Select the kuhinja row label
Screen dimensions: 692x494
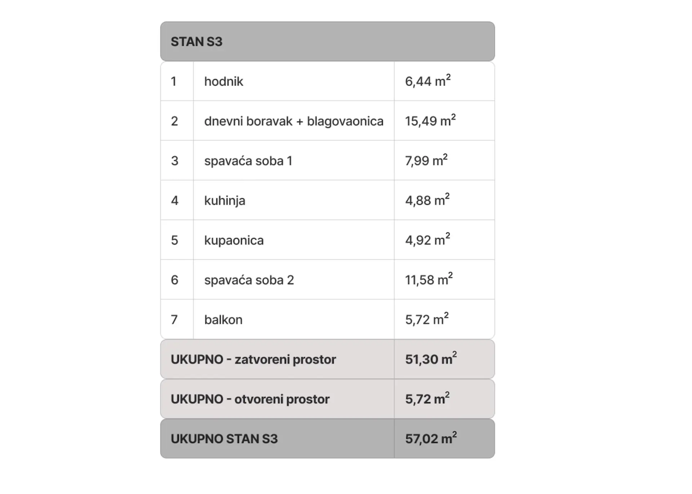(x=225, y=201)
